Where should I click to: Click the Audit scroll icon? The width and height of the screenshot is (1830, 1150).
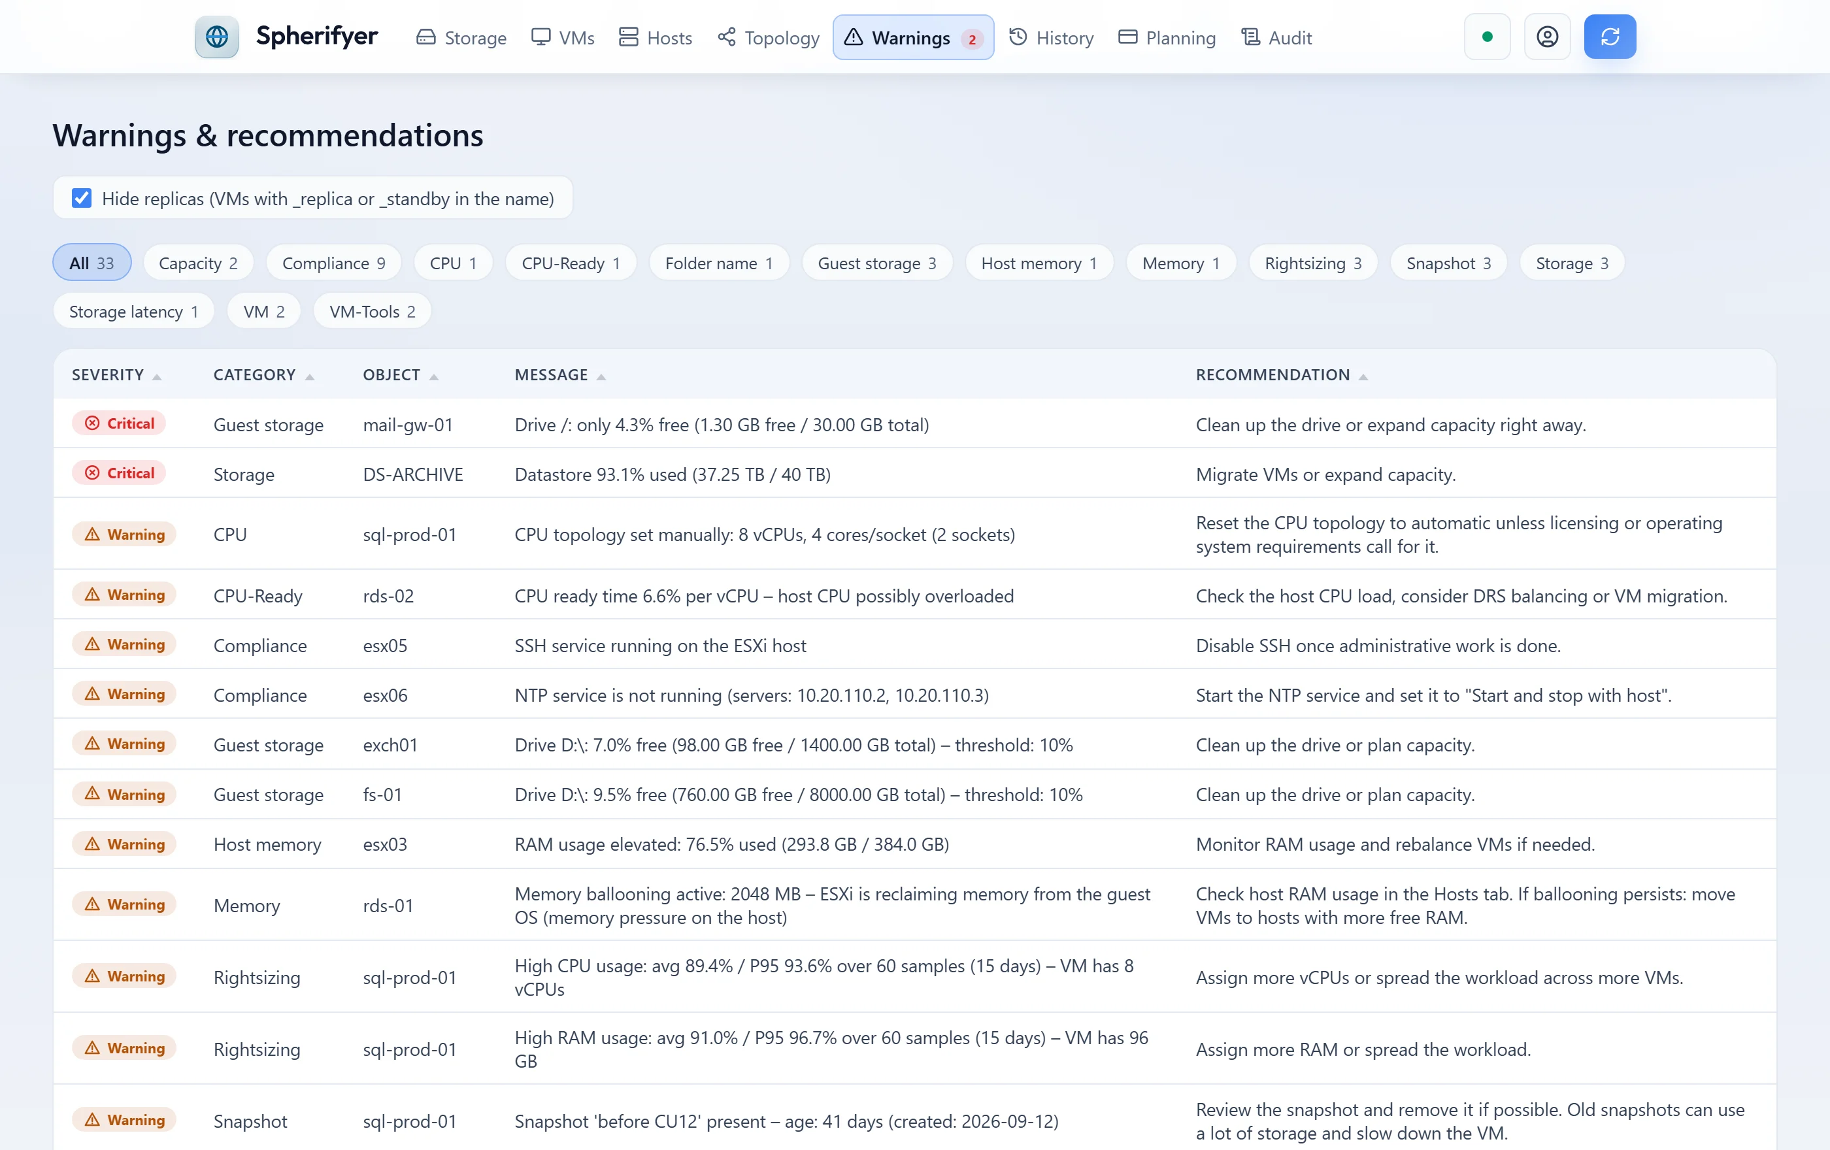pyautogui.click(x=1250, y=37)
